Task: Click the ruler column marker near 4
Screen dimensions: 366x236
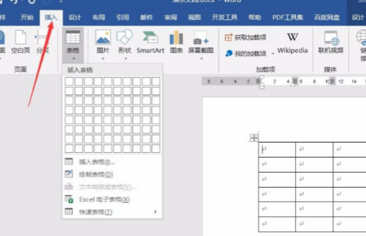Action: (295, 81)
